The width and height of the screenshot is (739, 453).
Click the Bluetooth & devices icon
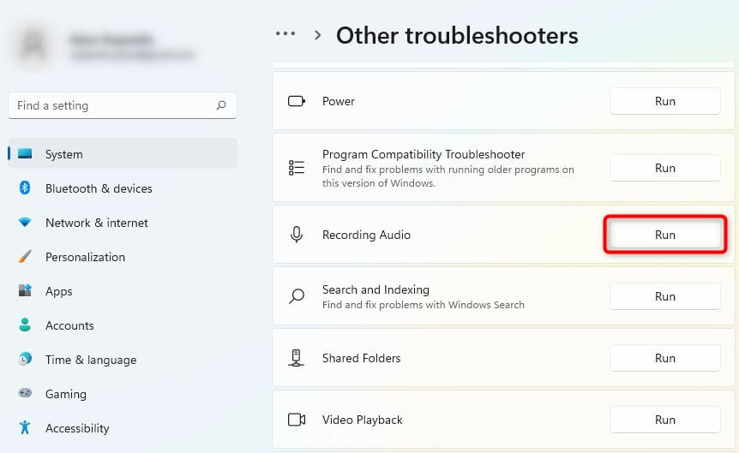26,188
